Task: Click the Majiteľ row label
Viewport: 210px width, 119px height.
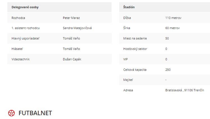Action: coord(128,80)
